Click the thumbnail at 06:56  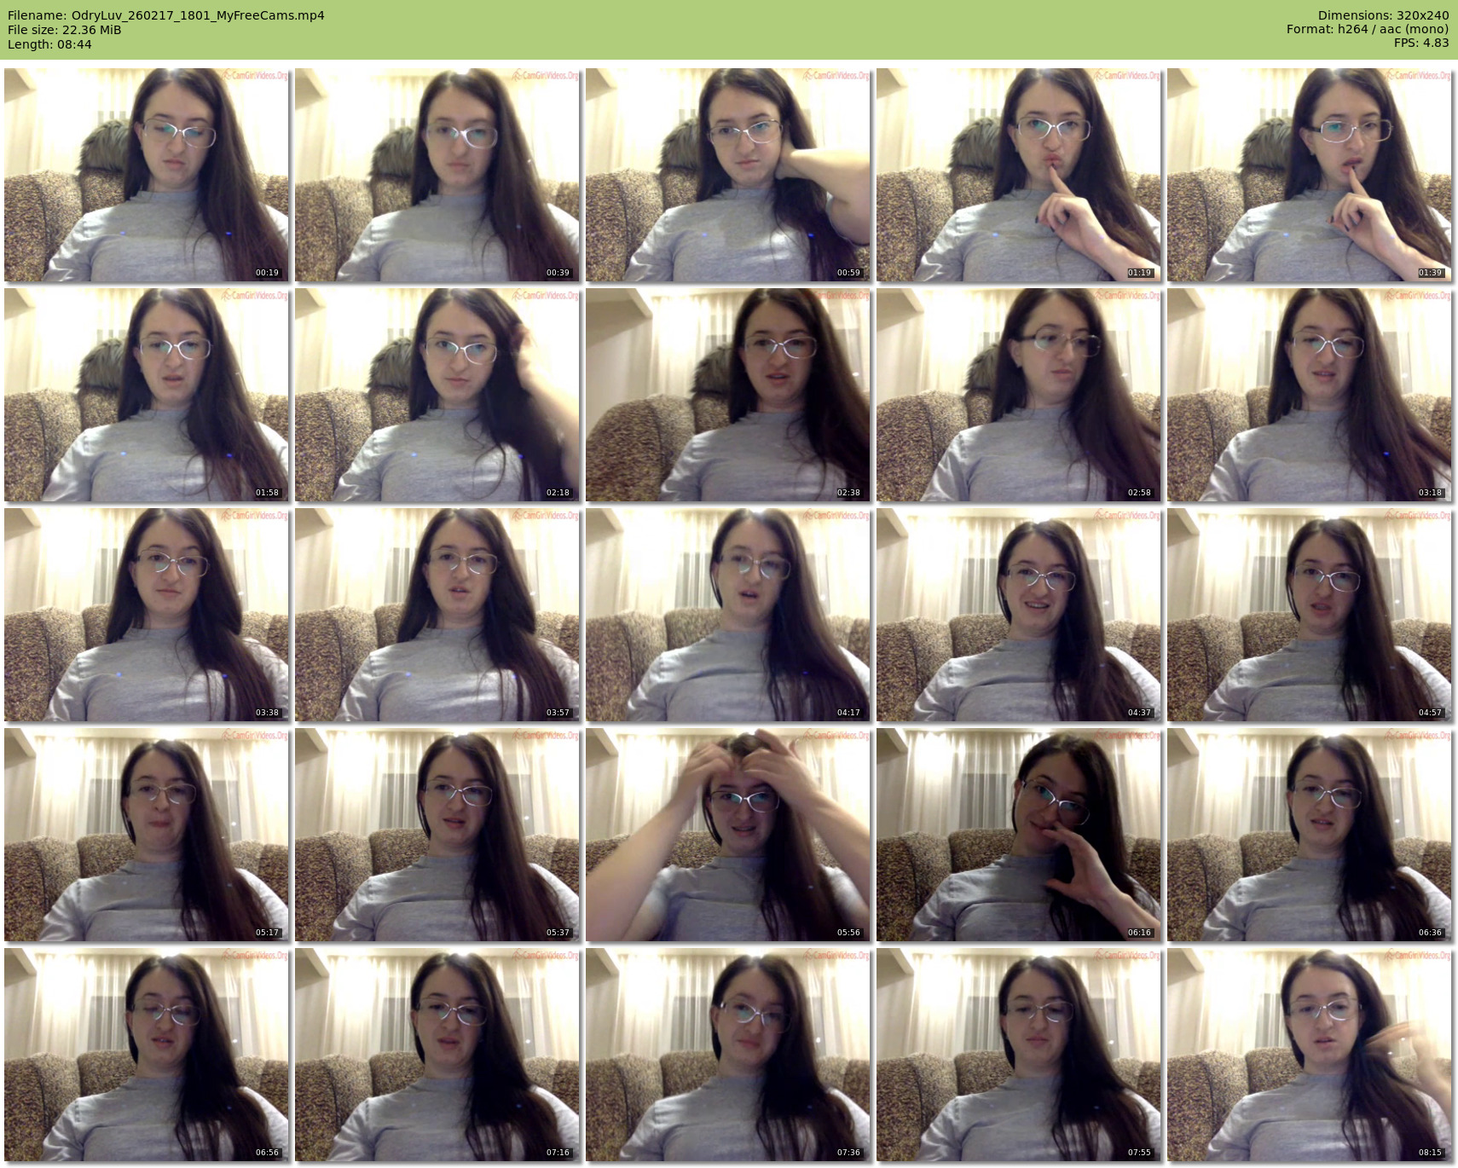click(x=147, y=1055)
